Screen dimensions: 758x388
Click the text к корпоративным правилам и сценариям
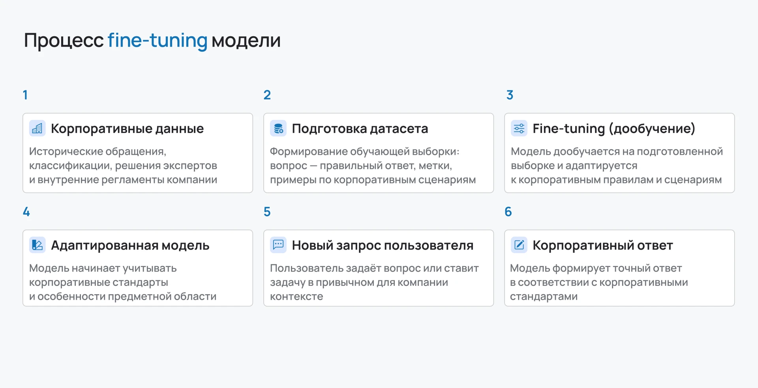pyautogui.click(x=616, y=180)
